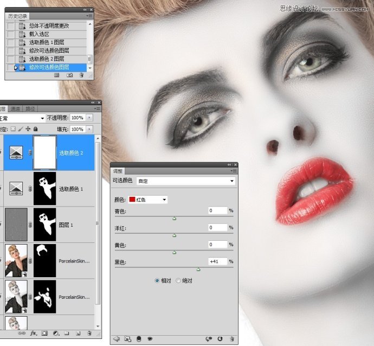Image resolution: width=374 pixels, height=346 pixels.
Task: Click the trash icon in the Adjustments panel
Action: coord(231,339)
